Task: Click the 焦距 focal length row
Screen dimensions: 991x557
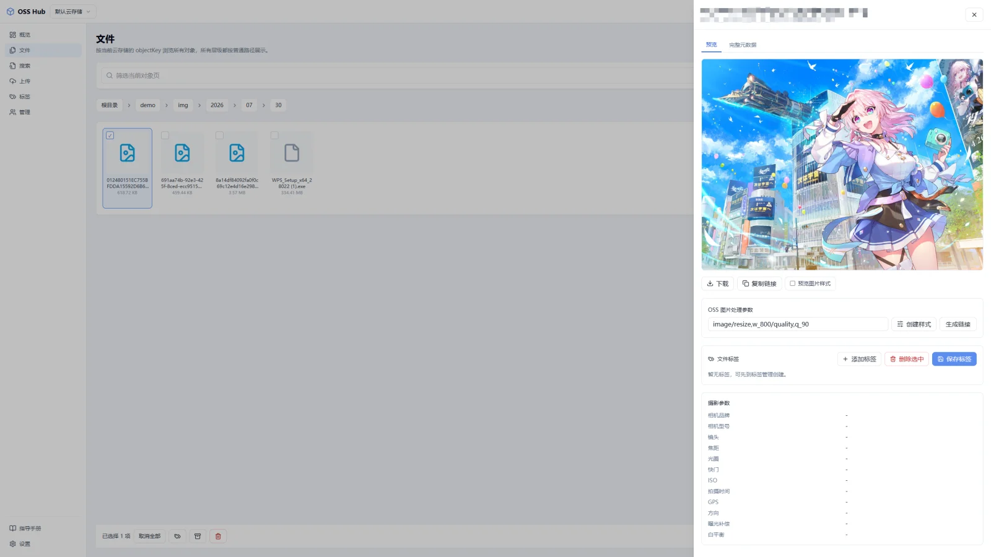Action: click(x=842, y=448)
